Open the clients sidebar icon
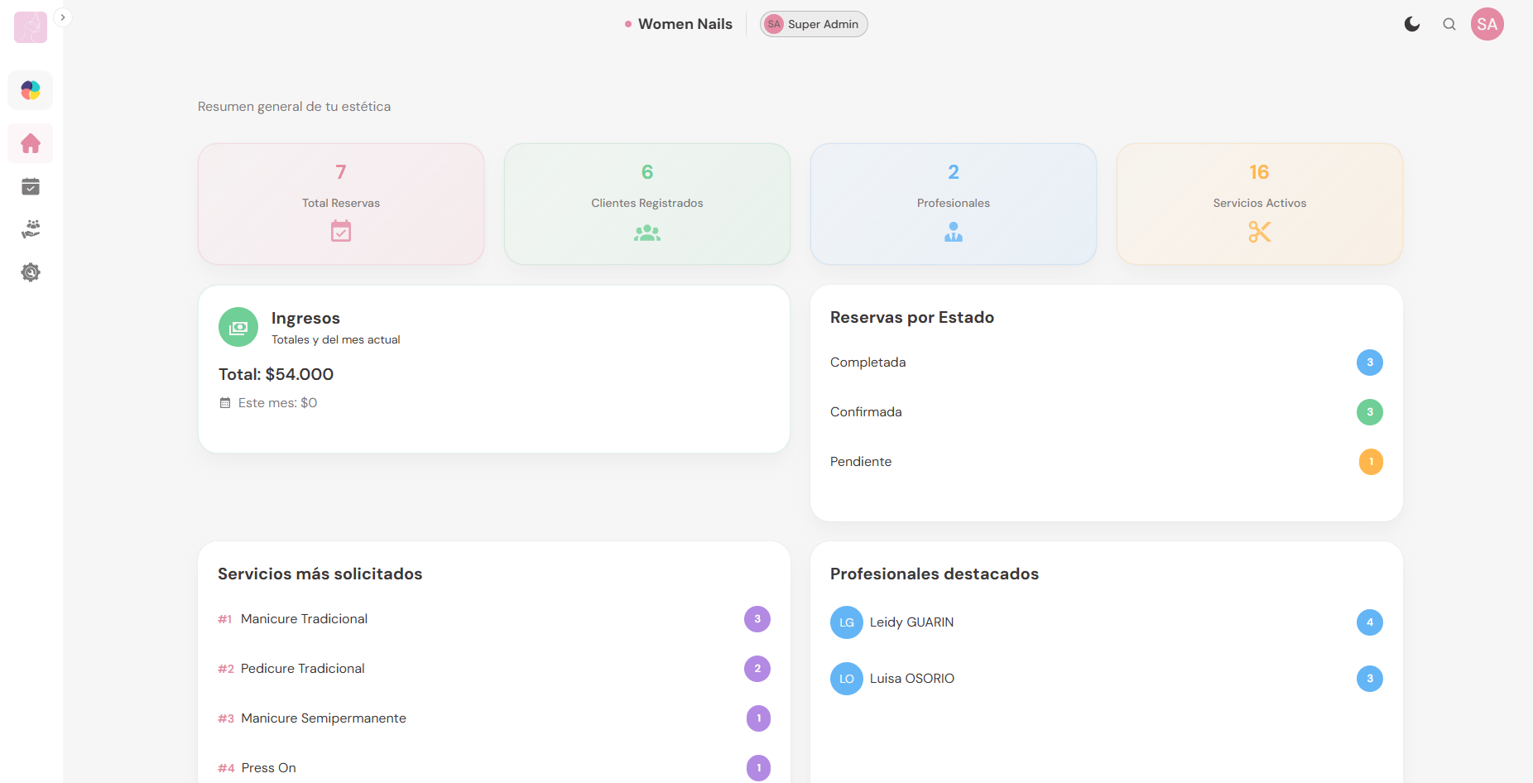This screenshot has height=783, width=1533. point(31,229)
